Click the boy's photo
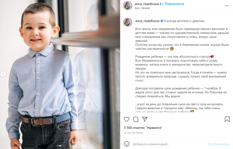The image size is (233, 149). pyautogui.click(x=60, y=74)
